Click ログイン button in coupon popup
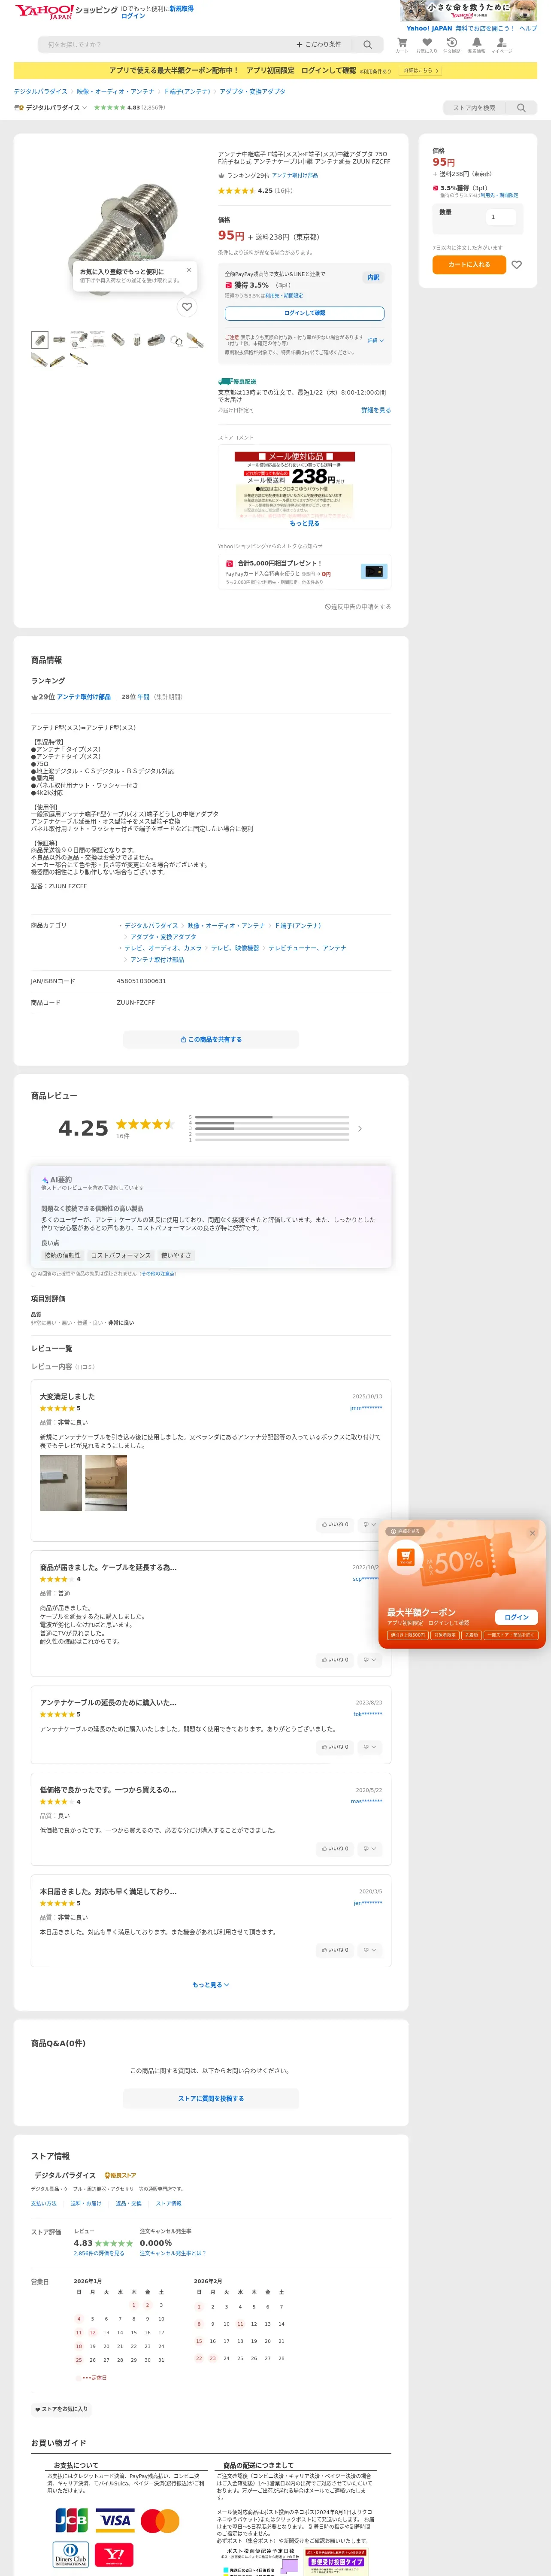The height and width of the screenshot is (2576, 551). pos(516,1617)
